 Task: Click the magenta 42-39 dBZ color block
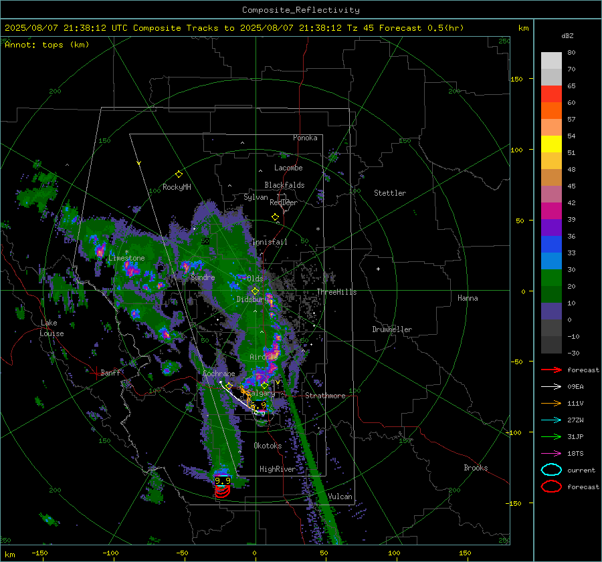[x=551, y=211]
